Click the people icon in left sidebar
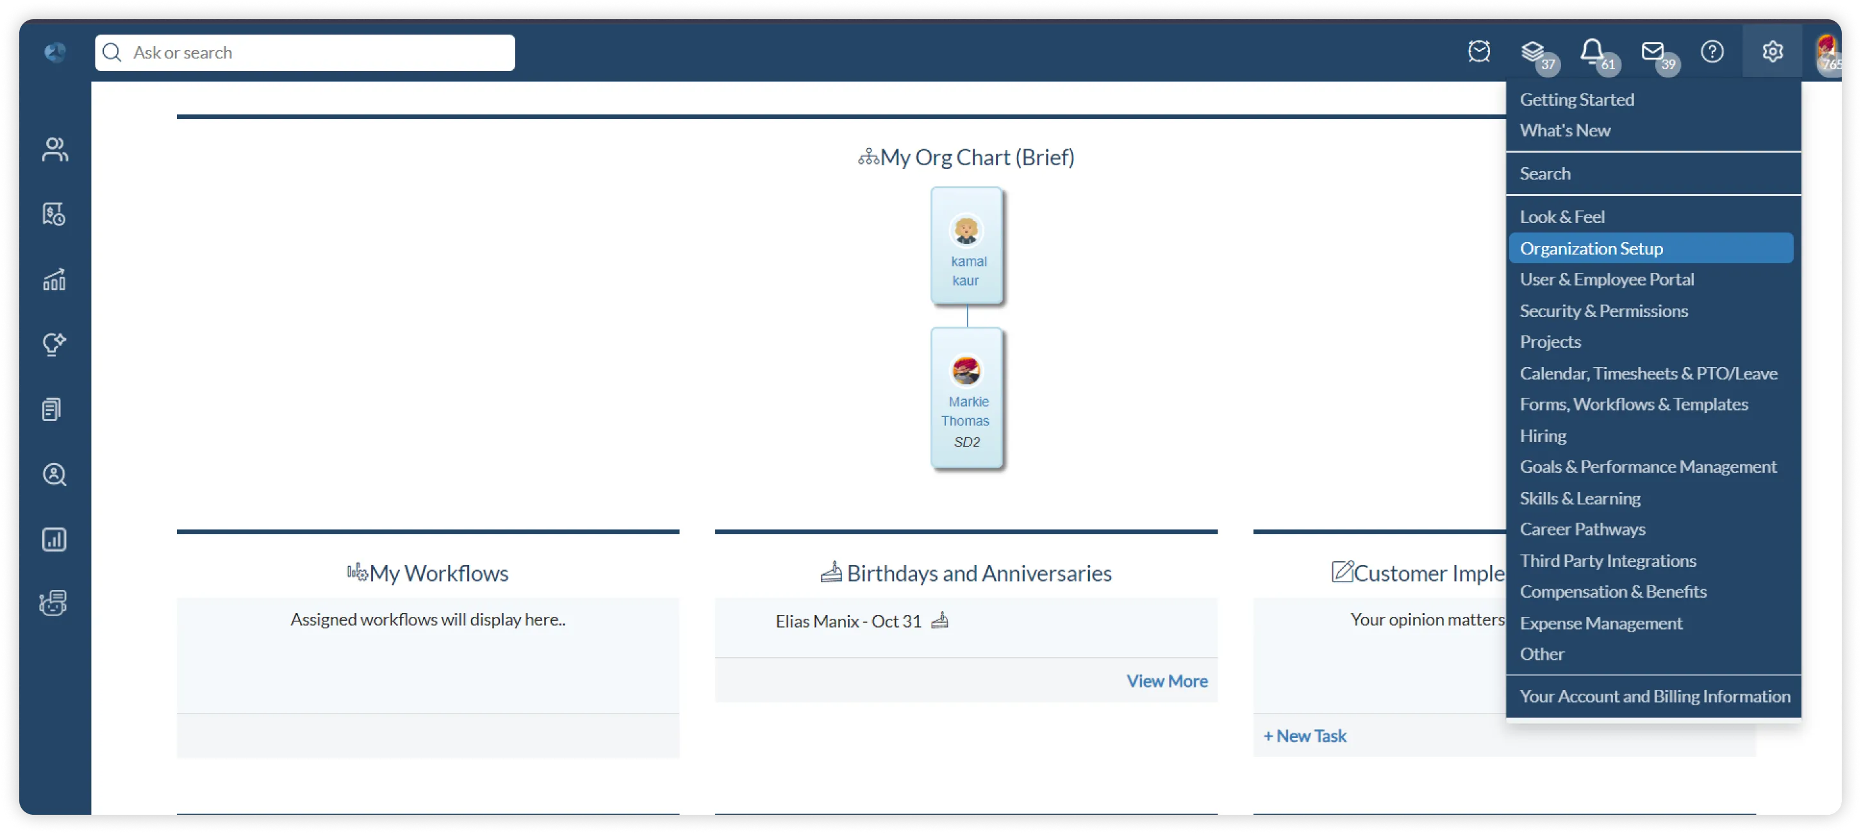 [54, 149]
